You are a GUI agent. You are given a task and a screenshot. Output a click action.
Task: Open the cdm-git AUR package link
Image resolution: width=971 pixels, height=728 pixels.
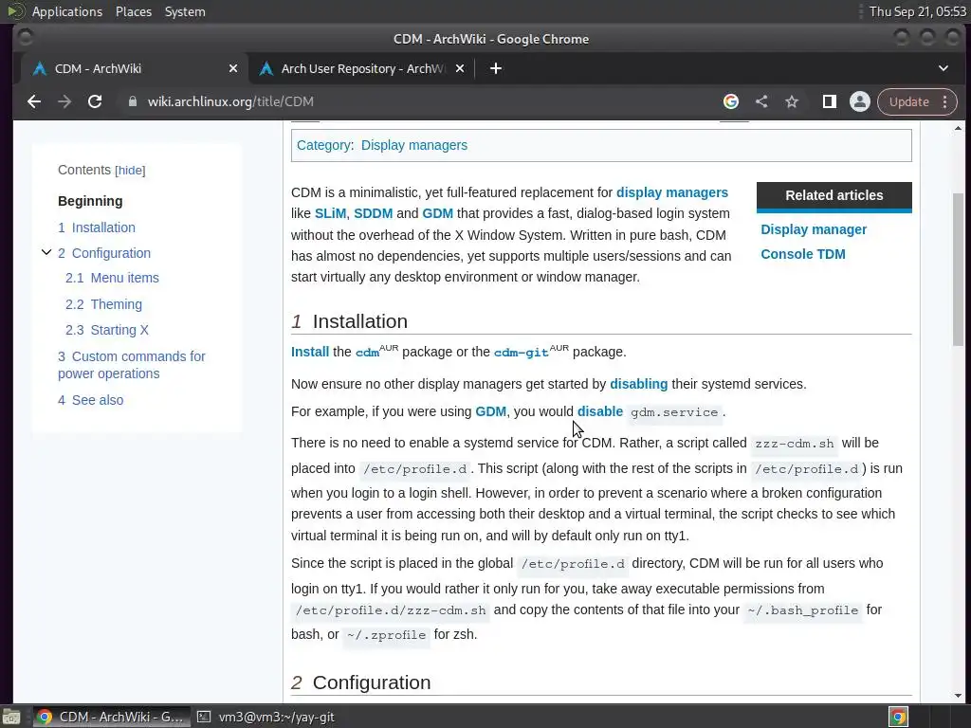521,353
